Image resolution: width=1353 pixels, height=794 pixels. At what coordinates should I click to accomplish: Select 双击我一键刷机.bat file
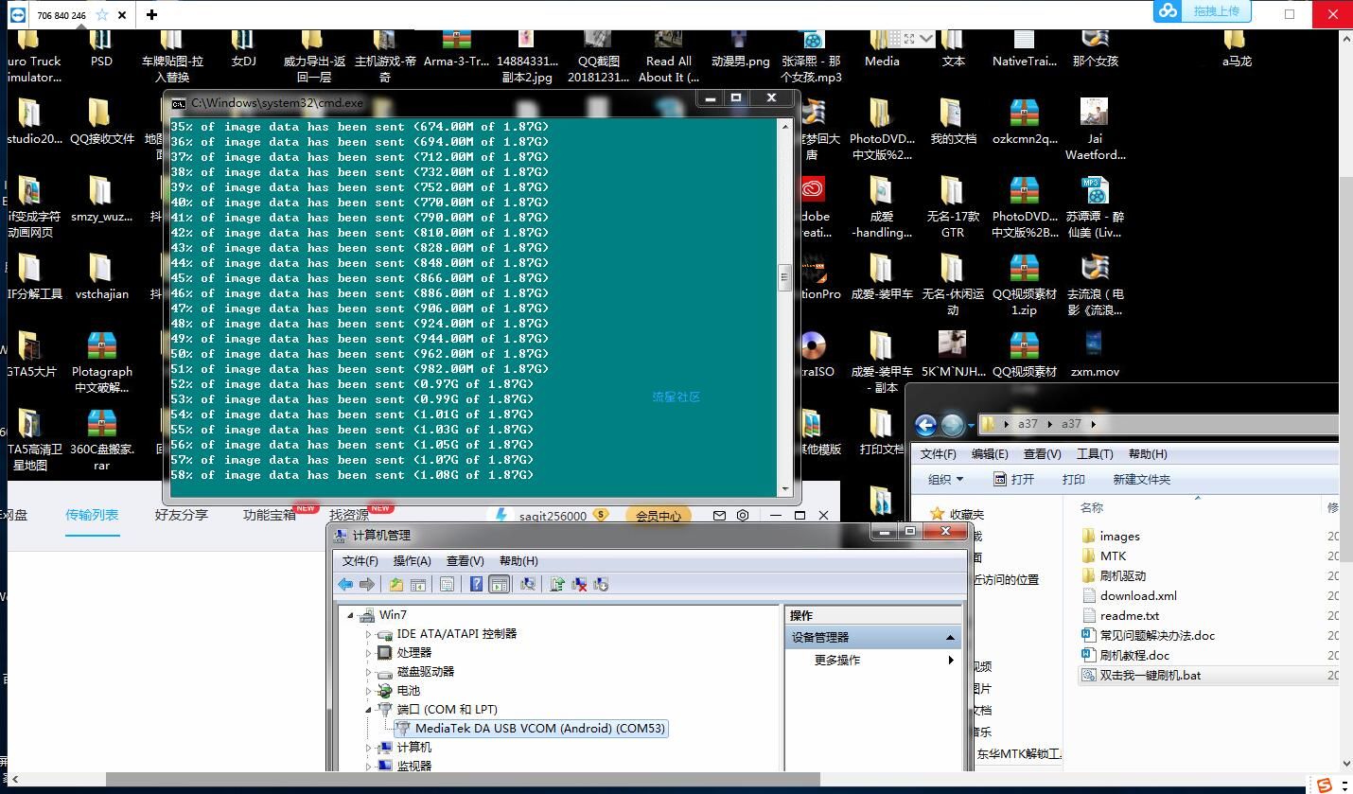(x=1141, y=676)
